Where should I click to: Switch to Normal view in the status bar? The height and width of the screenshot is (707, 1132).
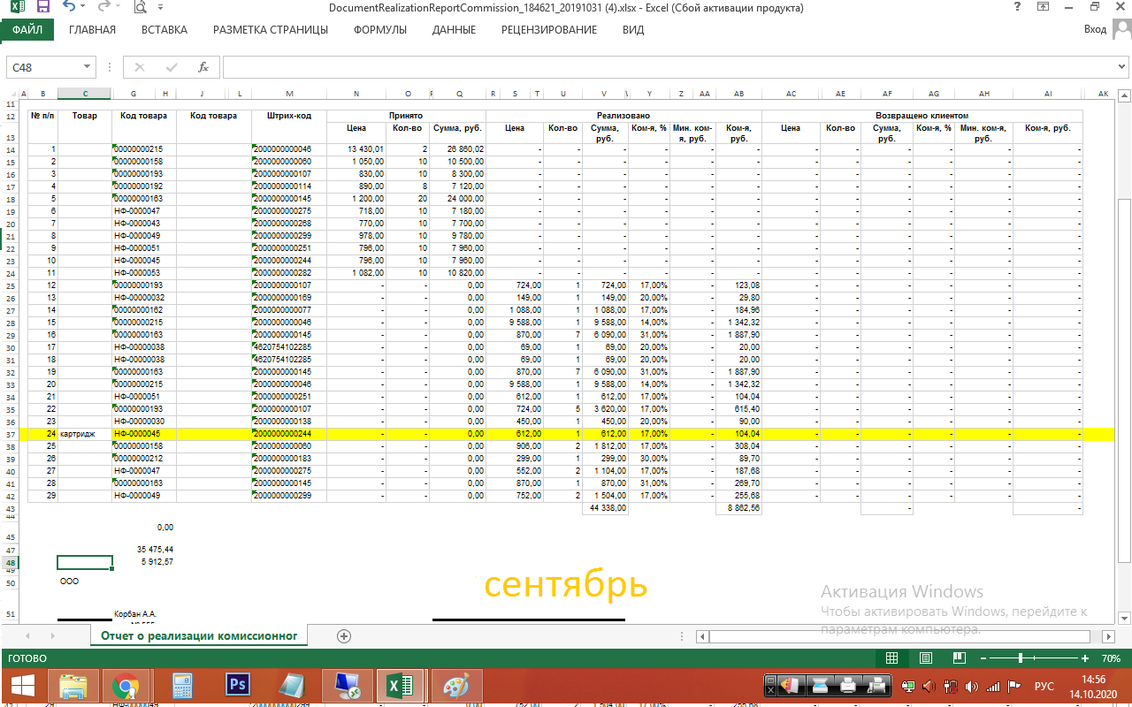click(892, 658)
